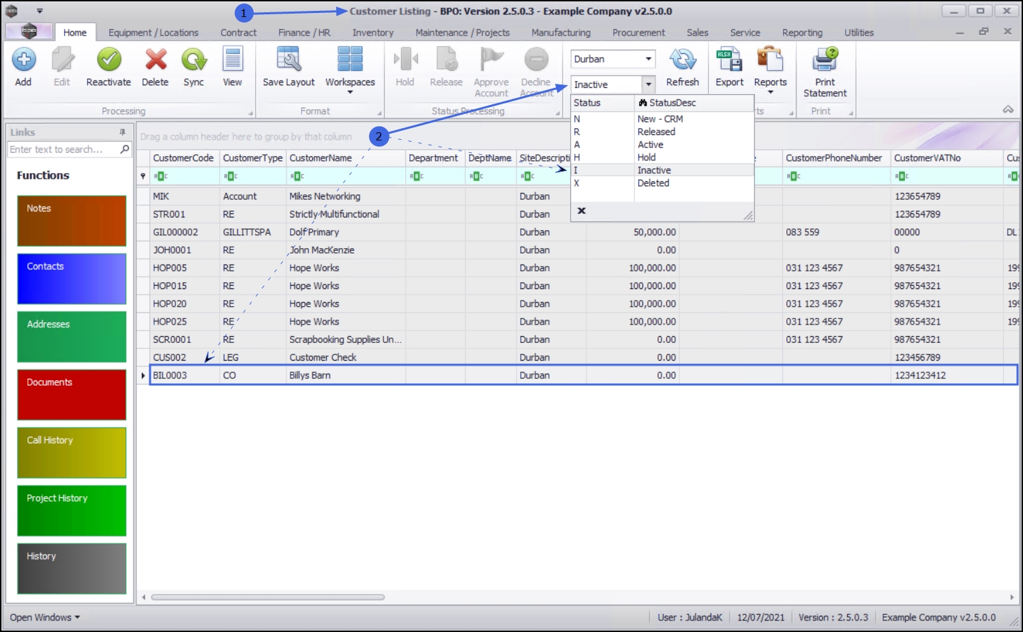Close the status dropdown popup with X
The image size is (1023, 632).
[x=582, y=211]
